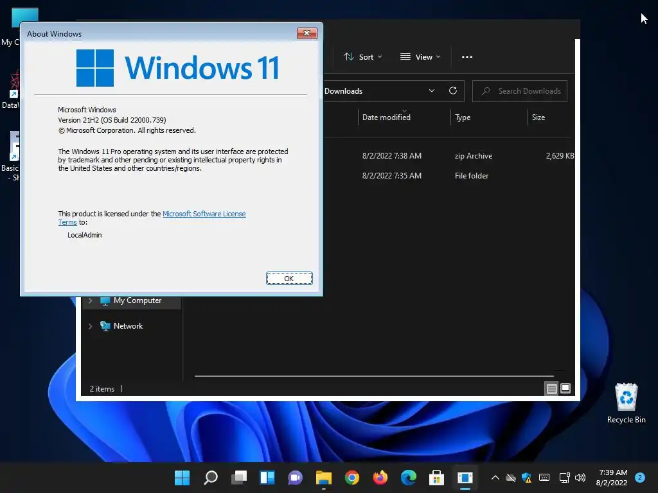
Task: Open the Chat app from taskbar
Action: (x=296, y=478)
